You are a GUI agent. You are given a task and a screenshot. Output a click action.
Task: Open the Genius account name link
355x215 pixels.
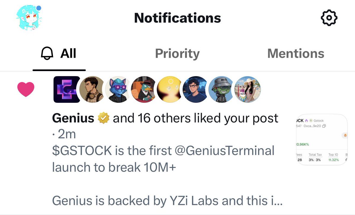click(x=73, y=118)
